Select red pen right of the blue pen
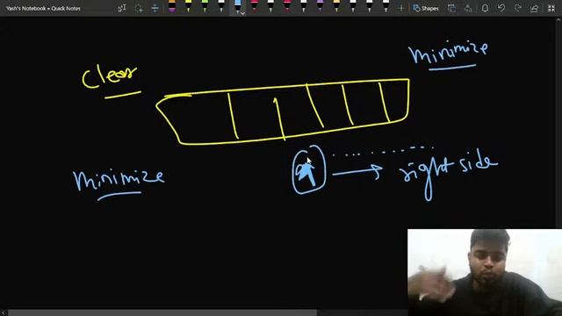The height and width of the screenshot is (316, 562). pos(254,6)
